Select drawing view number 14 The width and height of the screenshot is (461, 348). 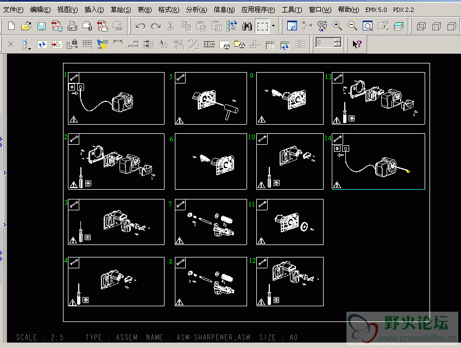[378, 162]
